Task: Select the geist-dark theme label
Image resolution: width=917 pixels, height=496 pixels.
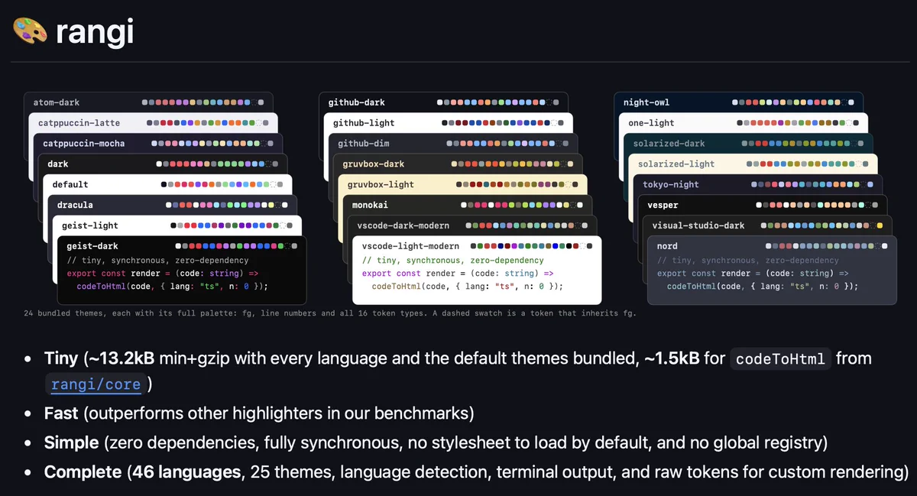Action: [x=92, y=246]
